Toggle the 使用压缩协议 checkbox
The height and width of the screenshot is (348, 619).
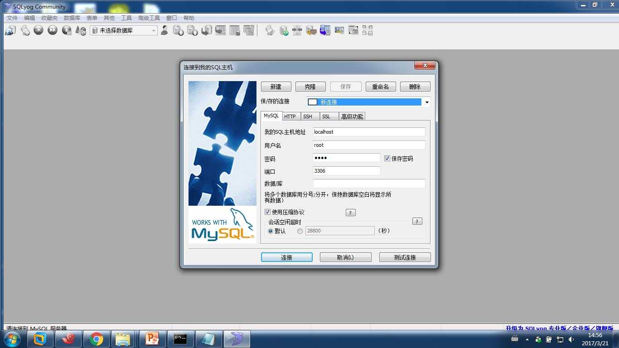point(267,212)
